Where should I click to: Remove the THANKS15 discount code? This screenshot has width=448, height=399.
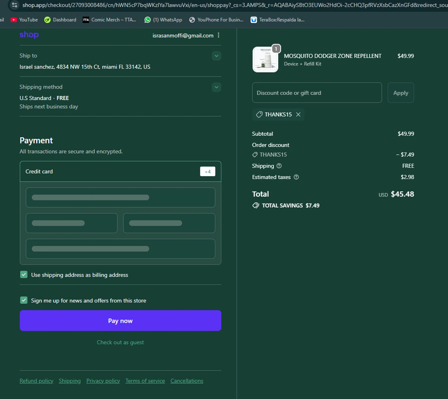[298, 114]
